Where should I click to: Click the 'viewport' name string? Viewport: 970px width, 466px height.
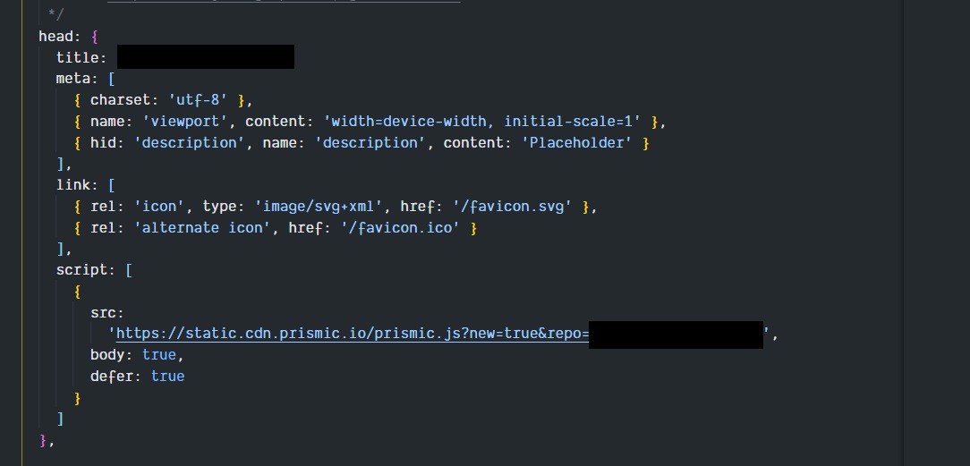click(185, 121)
